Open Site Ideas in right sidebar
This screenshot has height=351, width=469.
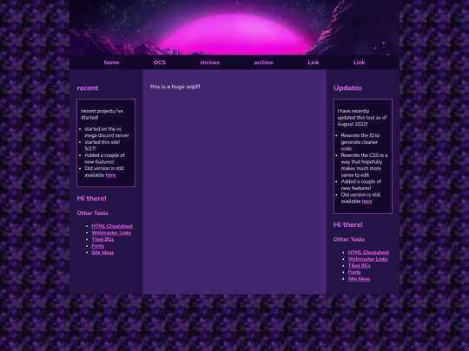359,279
